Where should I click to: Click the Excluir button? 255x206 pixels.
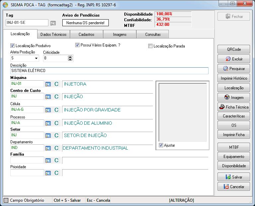(x=234, y=59)
